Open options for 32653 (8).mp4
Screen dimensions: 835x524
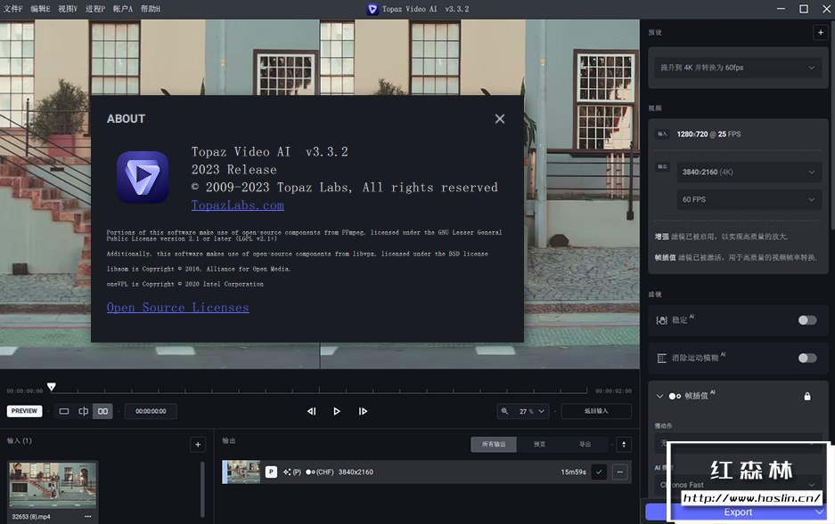(88, 517)
